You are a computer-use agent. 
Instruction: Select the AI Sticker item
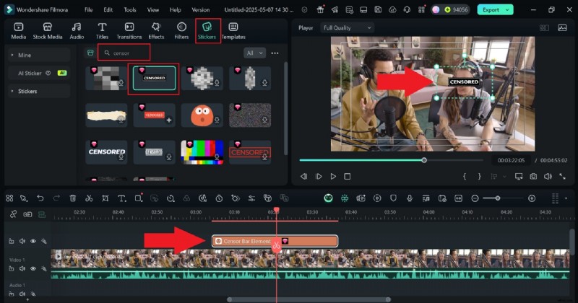(x=39, y=73)
